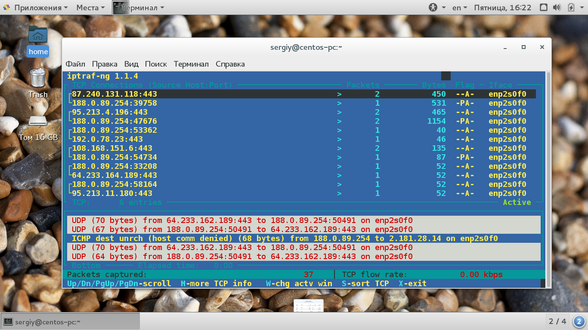
Task: Open the Справка menu
Action: pos(230,64)
